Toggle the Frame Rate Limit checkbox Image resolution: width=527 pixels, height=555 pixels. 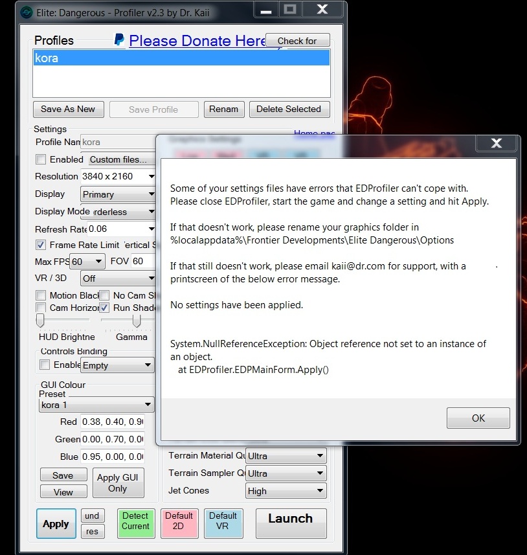41,245
